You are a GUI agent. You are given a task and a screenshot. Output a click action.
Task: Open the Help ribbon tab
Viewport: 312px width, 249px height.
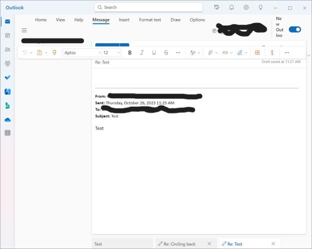(x=79, y=20)
